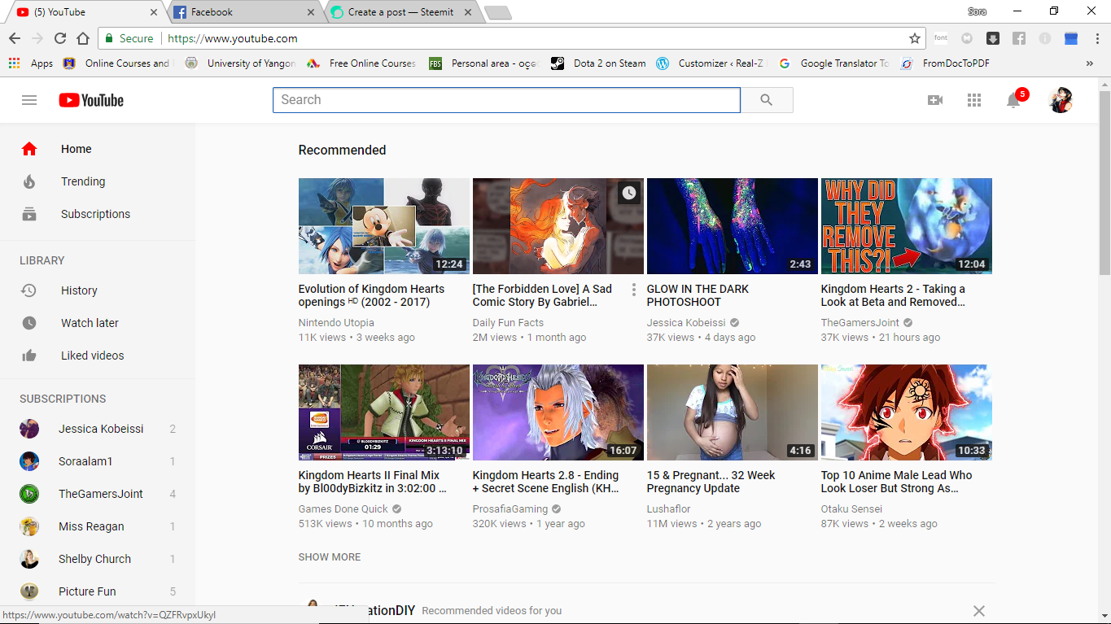This screenshot has height=624, width=1111.
Task: Open the YouTube home page via the logo
Action: point(90,99)
